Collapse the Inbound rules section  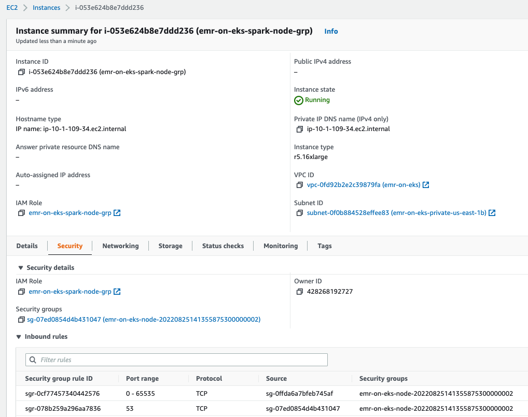(19, 336)
